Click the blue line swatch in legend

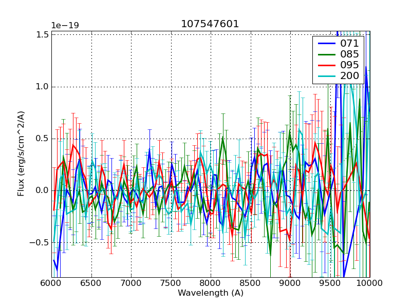(326, 43)
